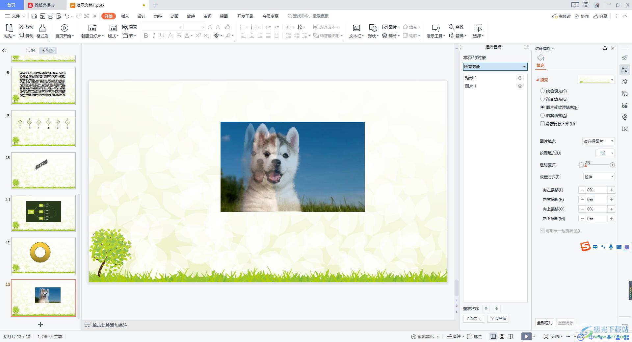
Task: Click the 全部应用 button
Action: tap(545, 323)
